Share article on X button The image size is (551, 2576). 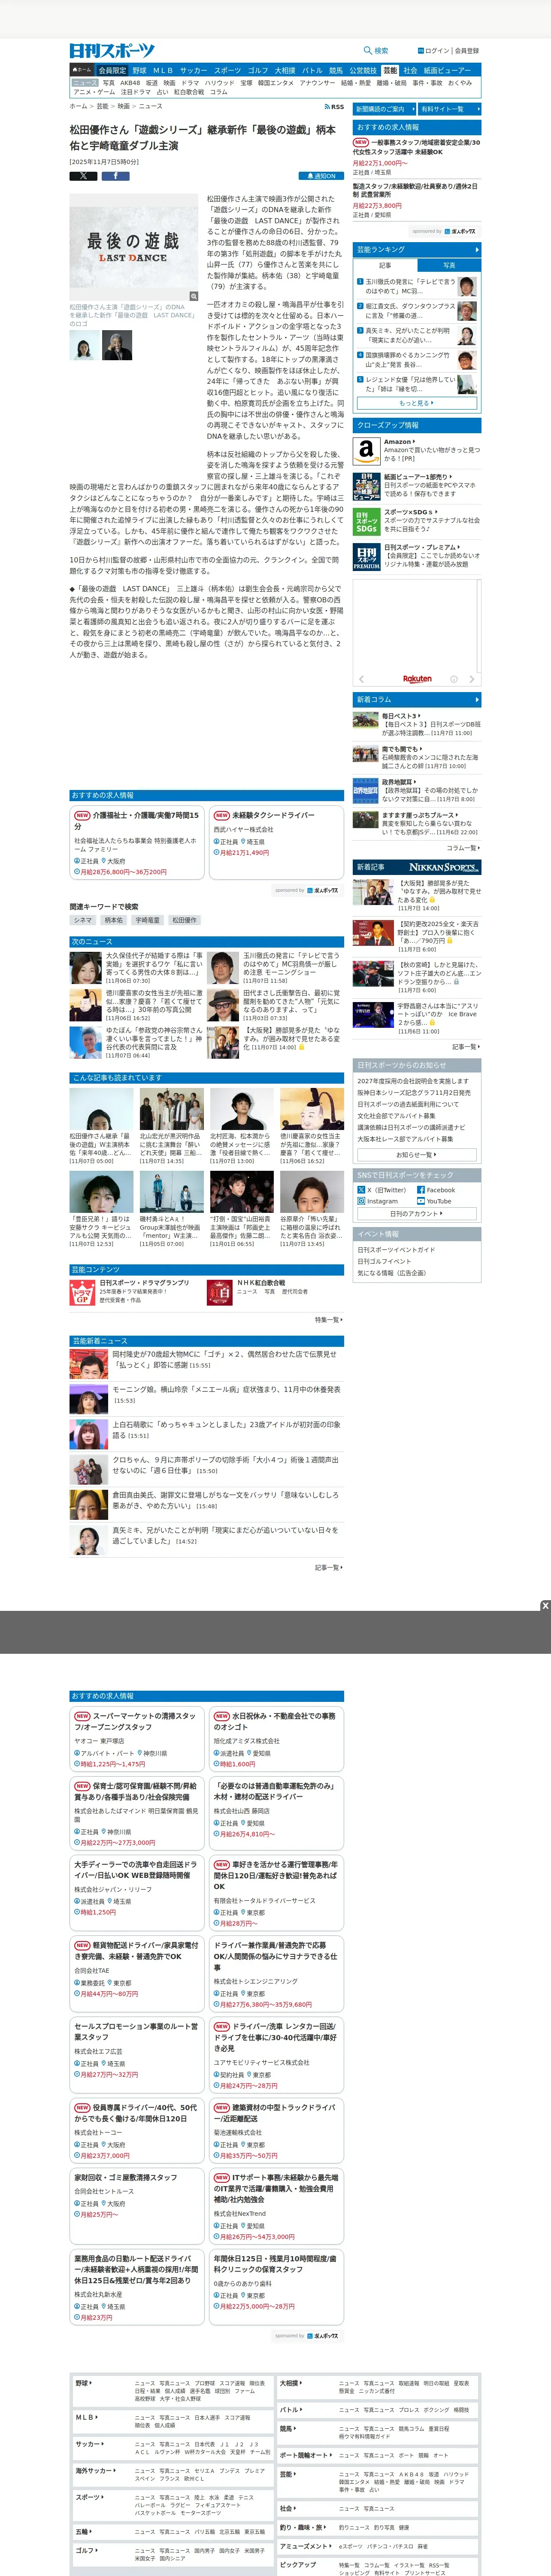pos(83,175)
